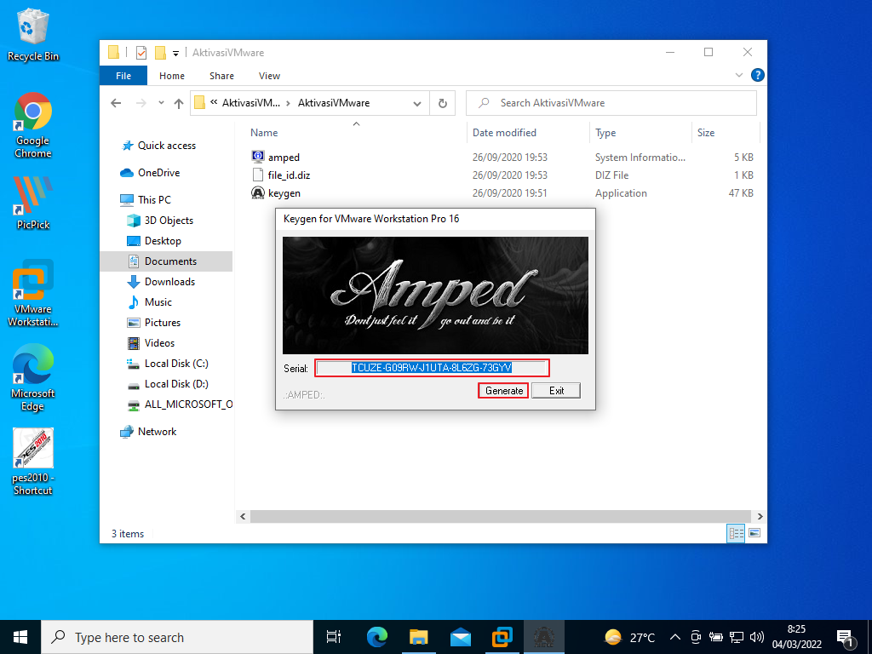Expand the address bar history dropdown

click(417, 103)
